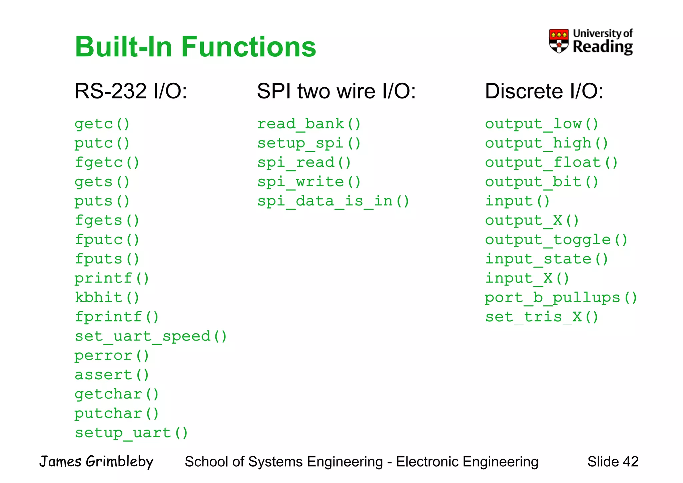This screenshot has height=483, width=683.
Task: Click the assert() entry
Action: [x=112, y=375]
